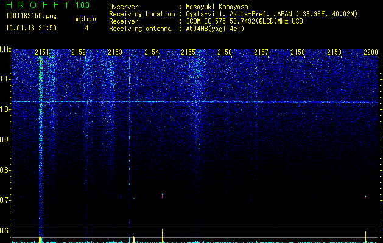This screenshot has height=243, width=383.
Task: Click the 2159 time marker
Action: pos(334,52)
